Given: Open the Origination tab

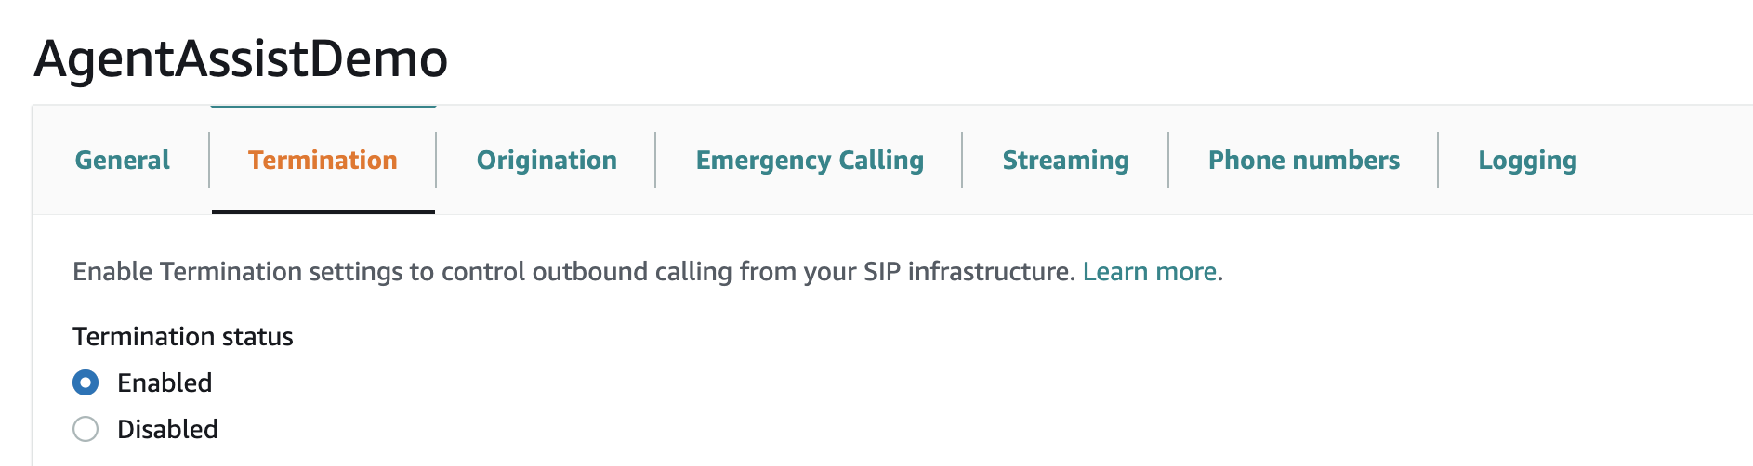Looking at the screenshot, I should [547, 161].
